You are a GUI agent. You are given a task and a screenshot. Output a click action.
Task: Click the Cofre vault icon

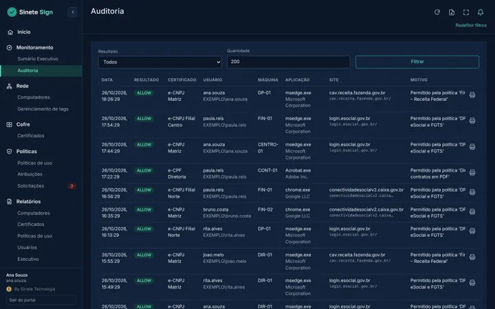[9, 124]
